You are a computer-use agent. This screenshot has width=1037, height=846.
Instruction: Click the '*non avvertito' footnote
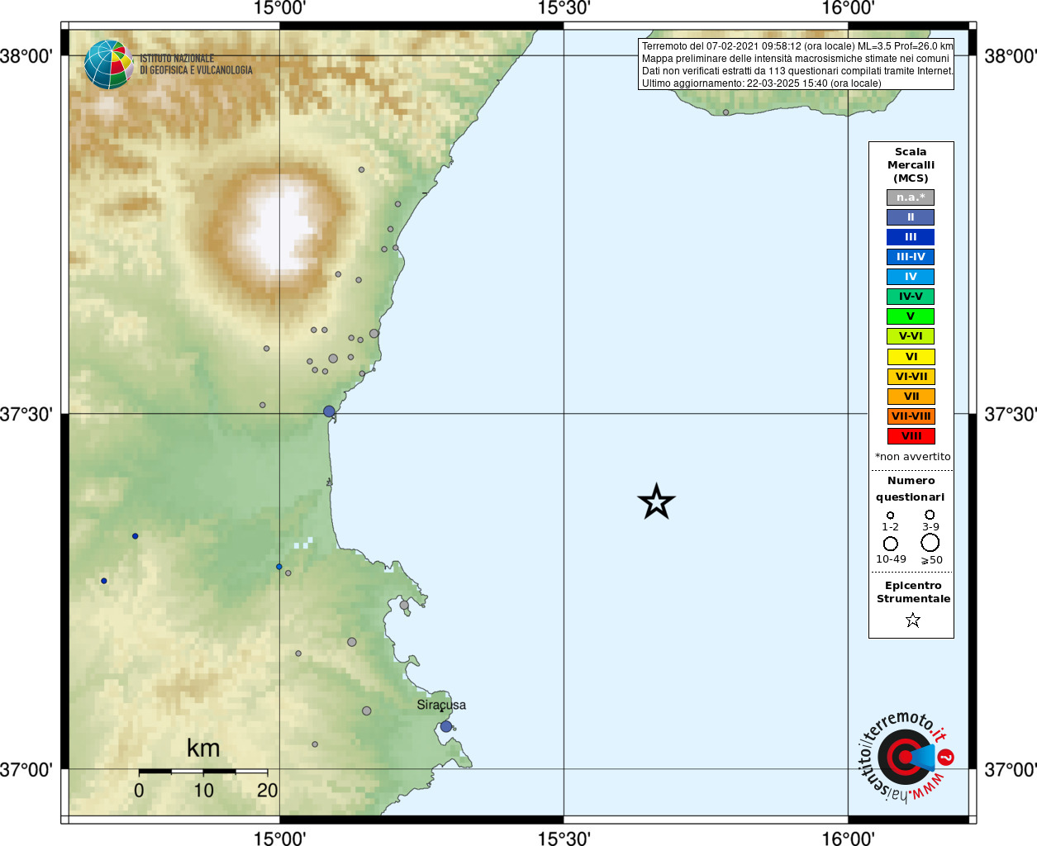point(913,457)
